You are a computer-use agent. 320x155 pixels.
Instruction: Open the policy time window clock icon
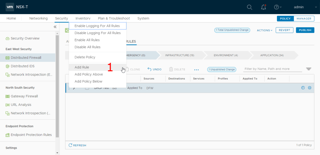coord(303,88)
